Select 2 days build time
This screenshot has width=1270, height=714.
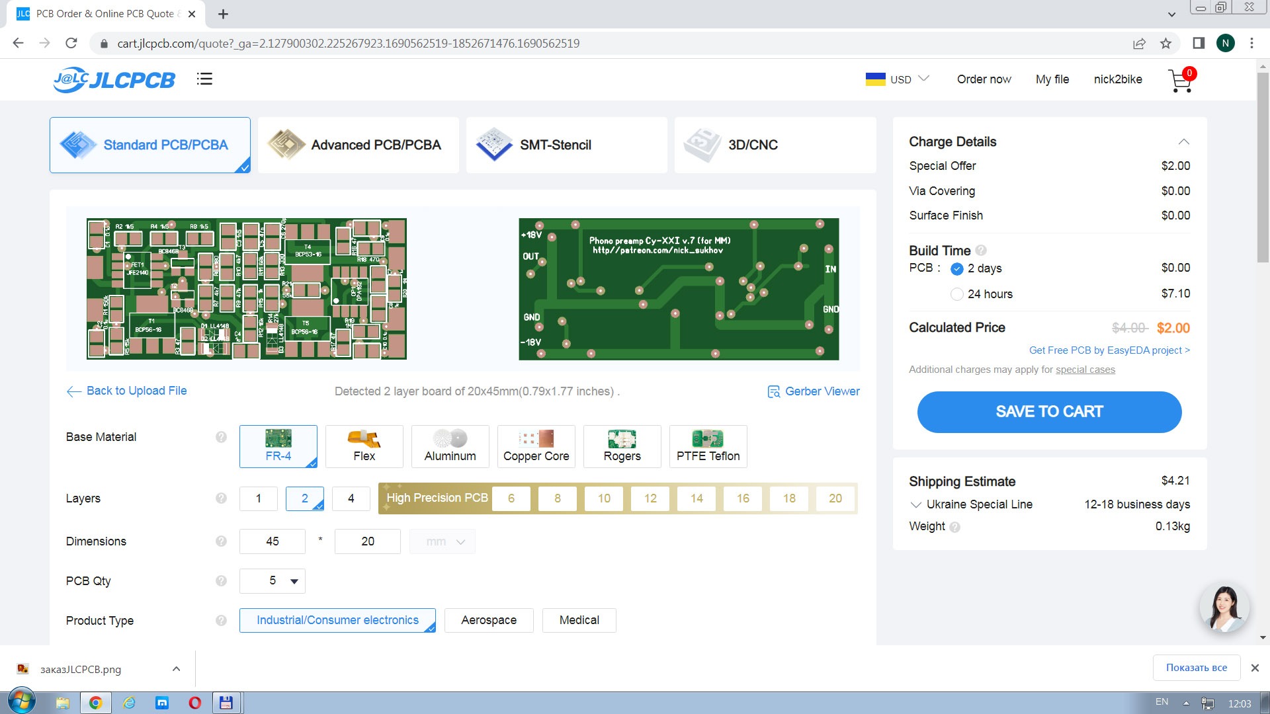[956, 268]
